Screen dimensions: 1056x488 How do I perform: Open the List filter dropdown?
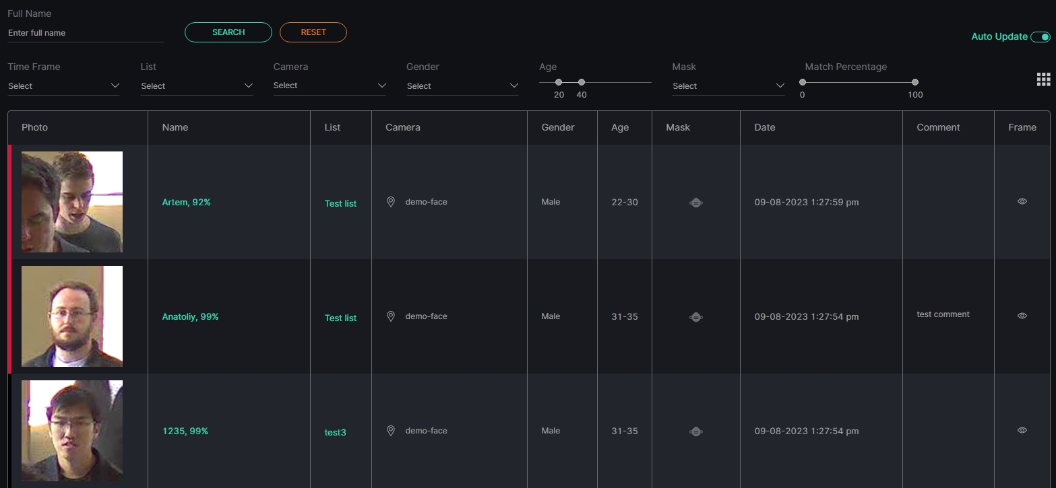click(197, 86)
